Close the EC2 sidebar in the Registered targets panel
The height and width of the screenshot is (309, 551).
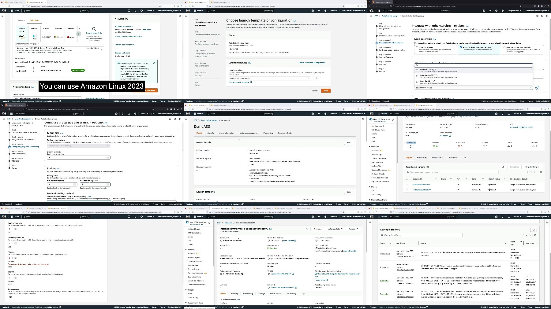393,120
